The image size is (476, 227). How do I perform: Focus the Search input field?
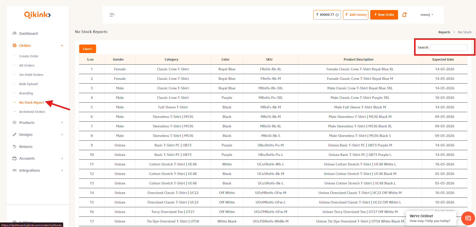tap(448, 48)
